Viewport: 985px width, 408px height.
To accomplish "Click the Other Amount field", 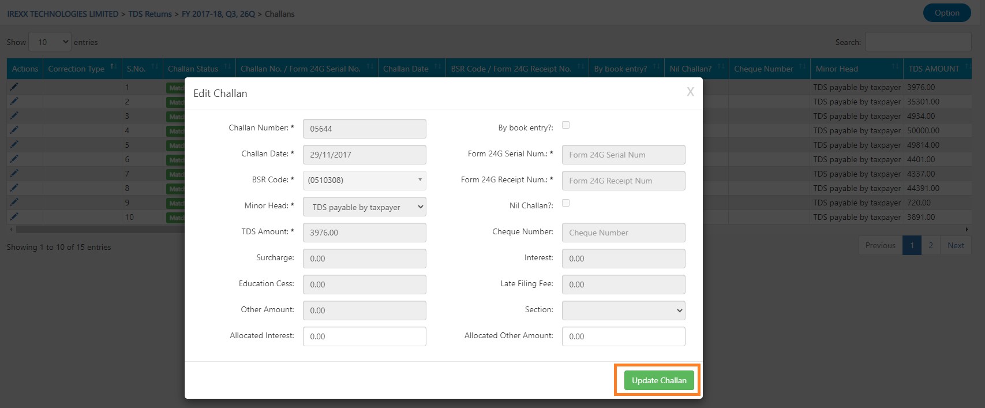I will (365, 310).
